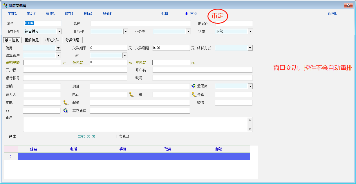
Task: Click the phone icon after the 手机 field
Action: pyautogui.click(x=194, y=94)
